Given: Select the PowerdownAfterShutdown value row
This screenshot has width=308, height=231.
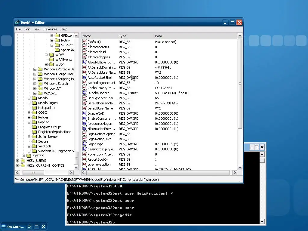Looking at the screenshot, I should 159,154.
